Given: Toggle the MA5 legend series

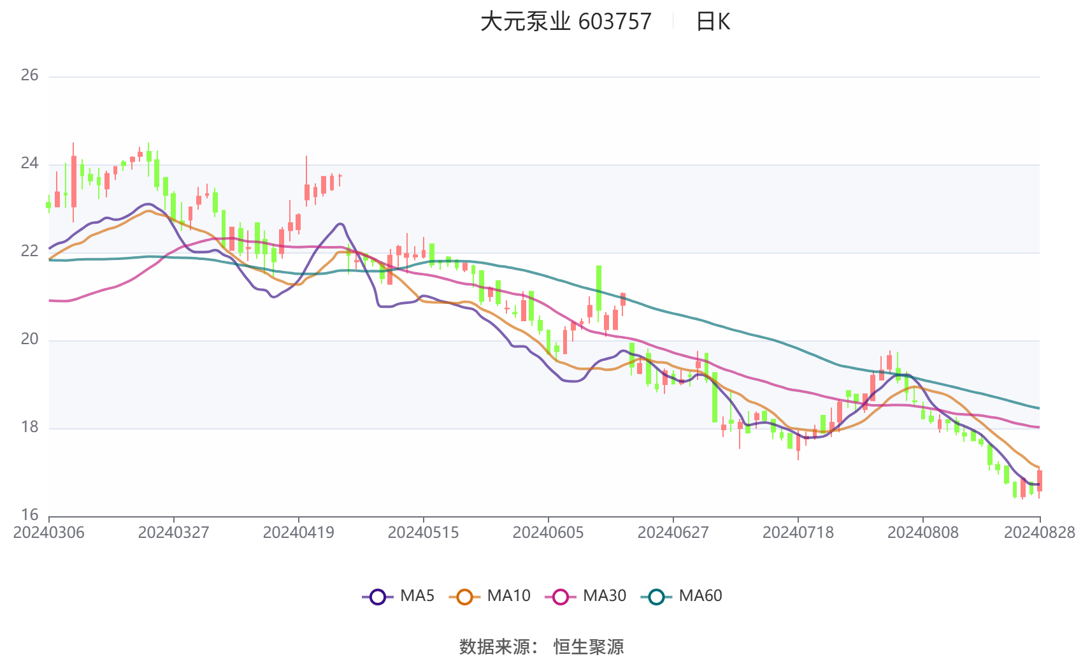Looking at the screenshot, I should [398, 597].
